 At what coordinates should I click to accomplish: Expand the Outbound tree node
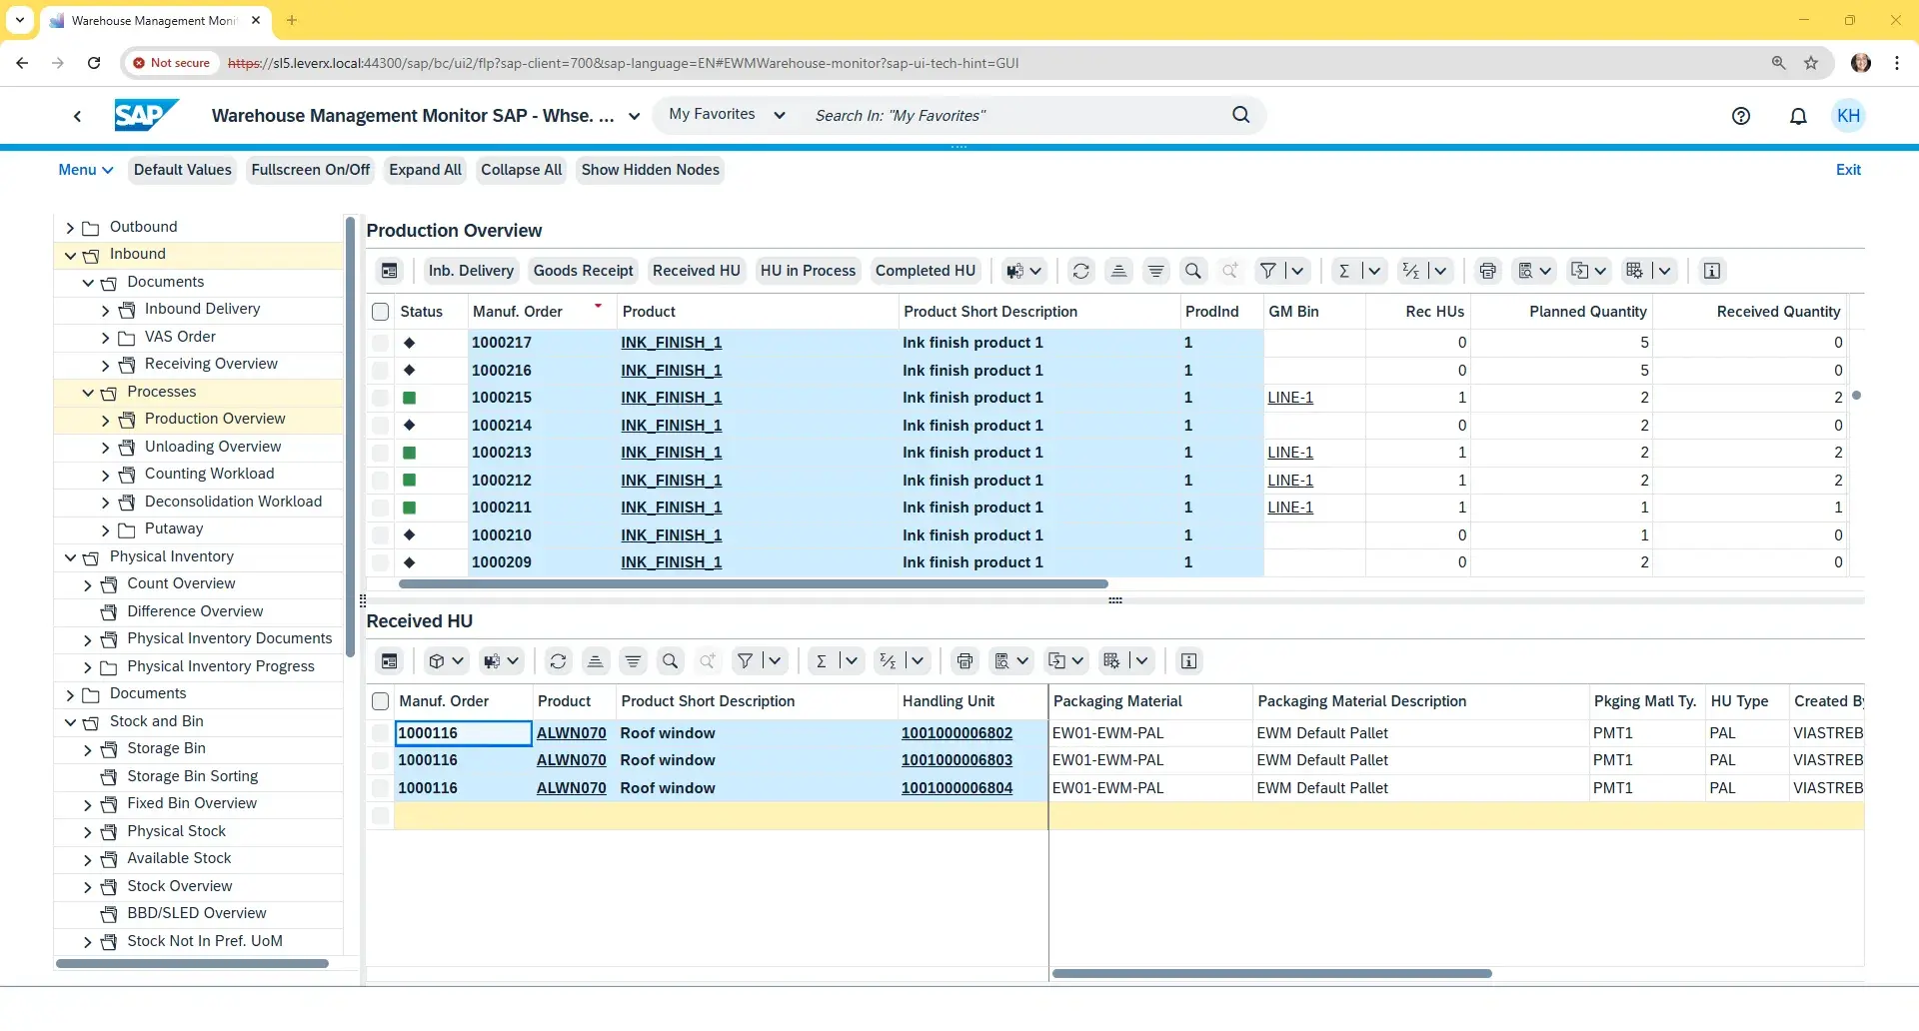tap(70, 228)
